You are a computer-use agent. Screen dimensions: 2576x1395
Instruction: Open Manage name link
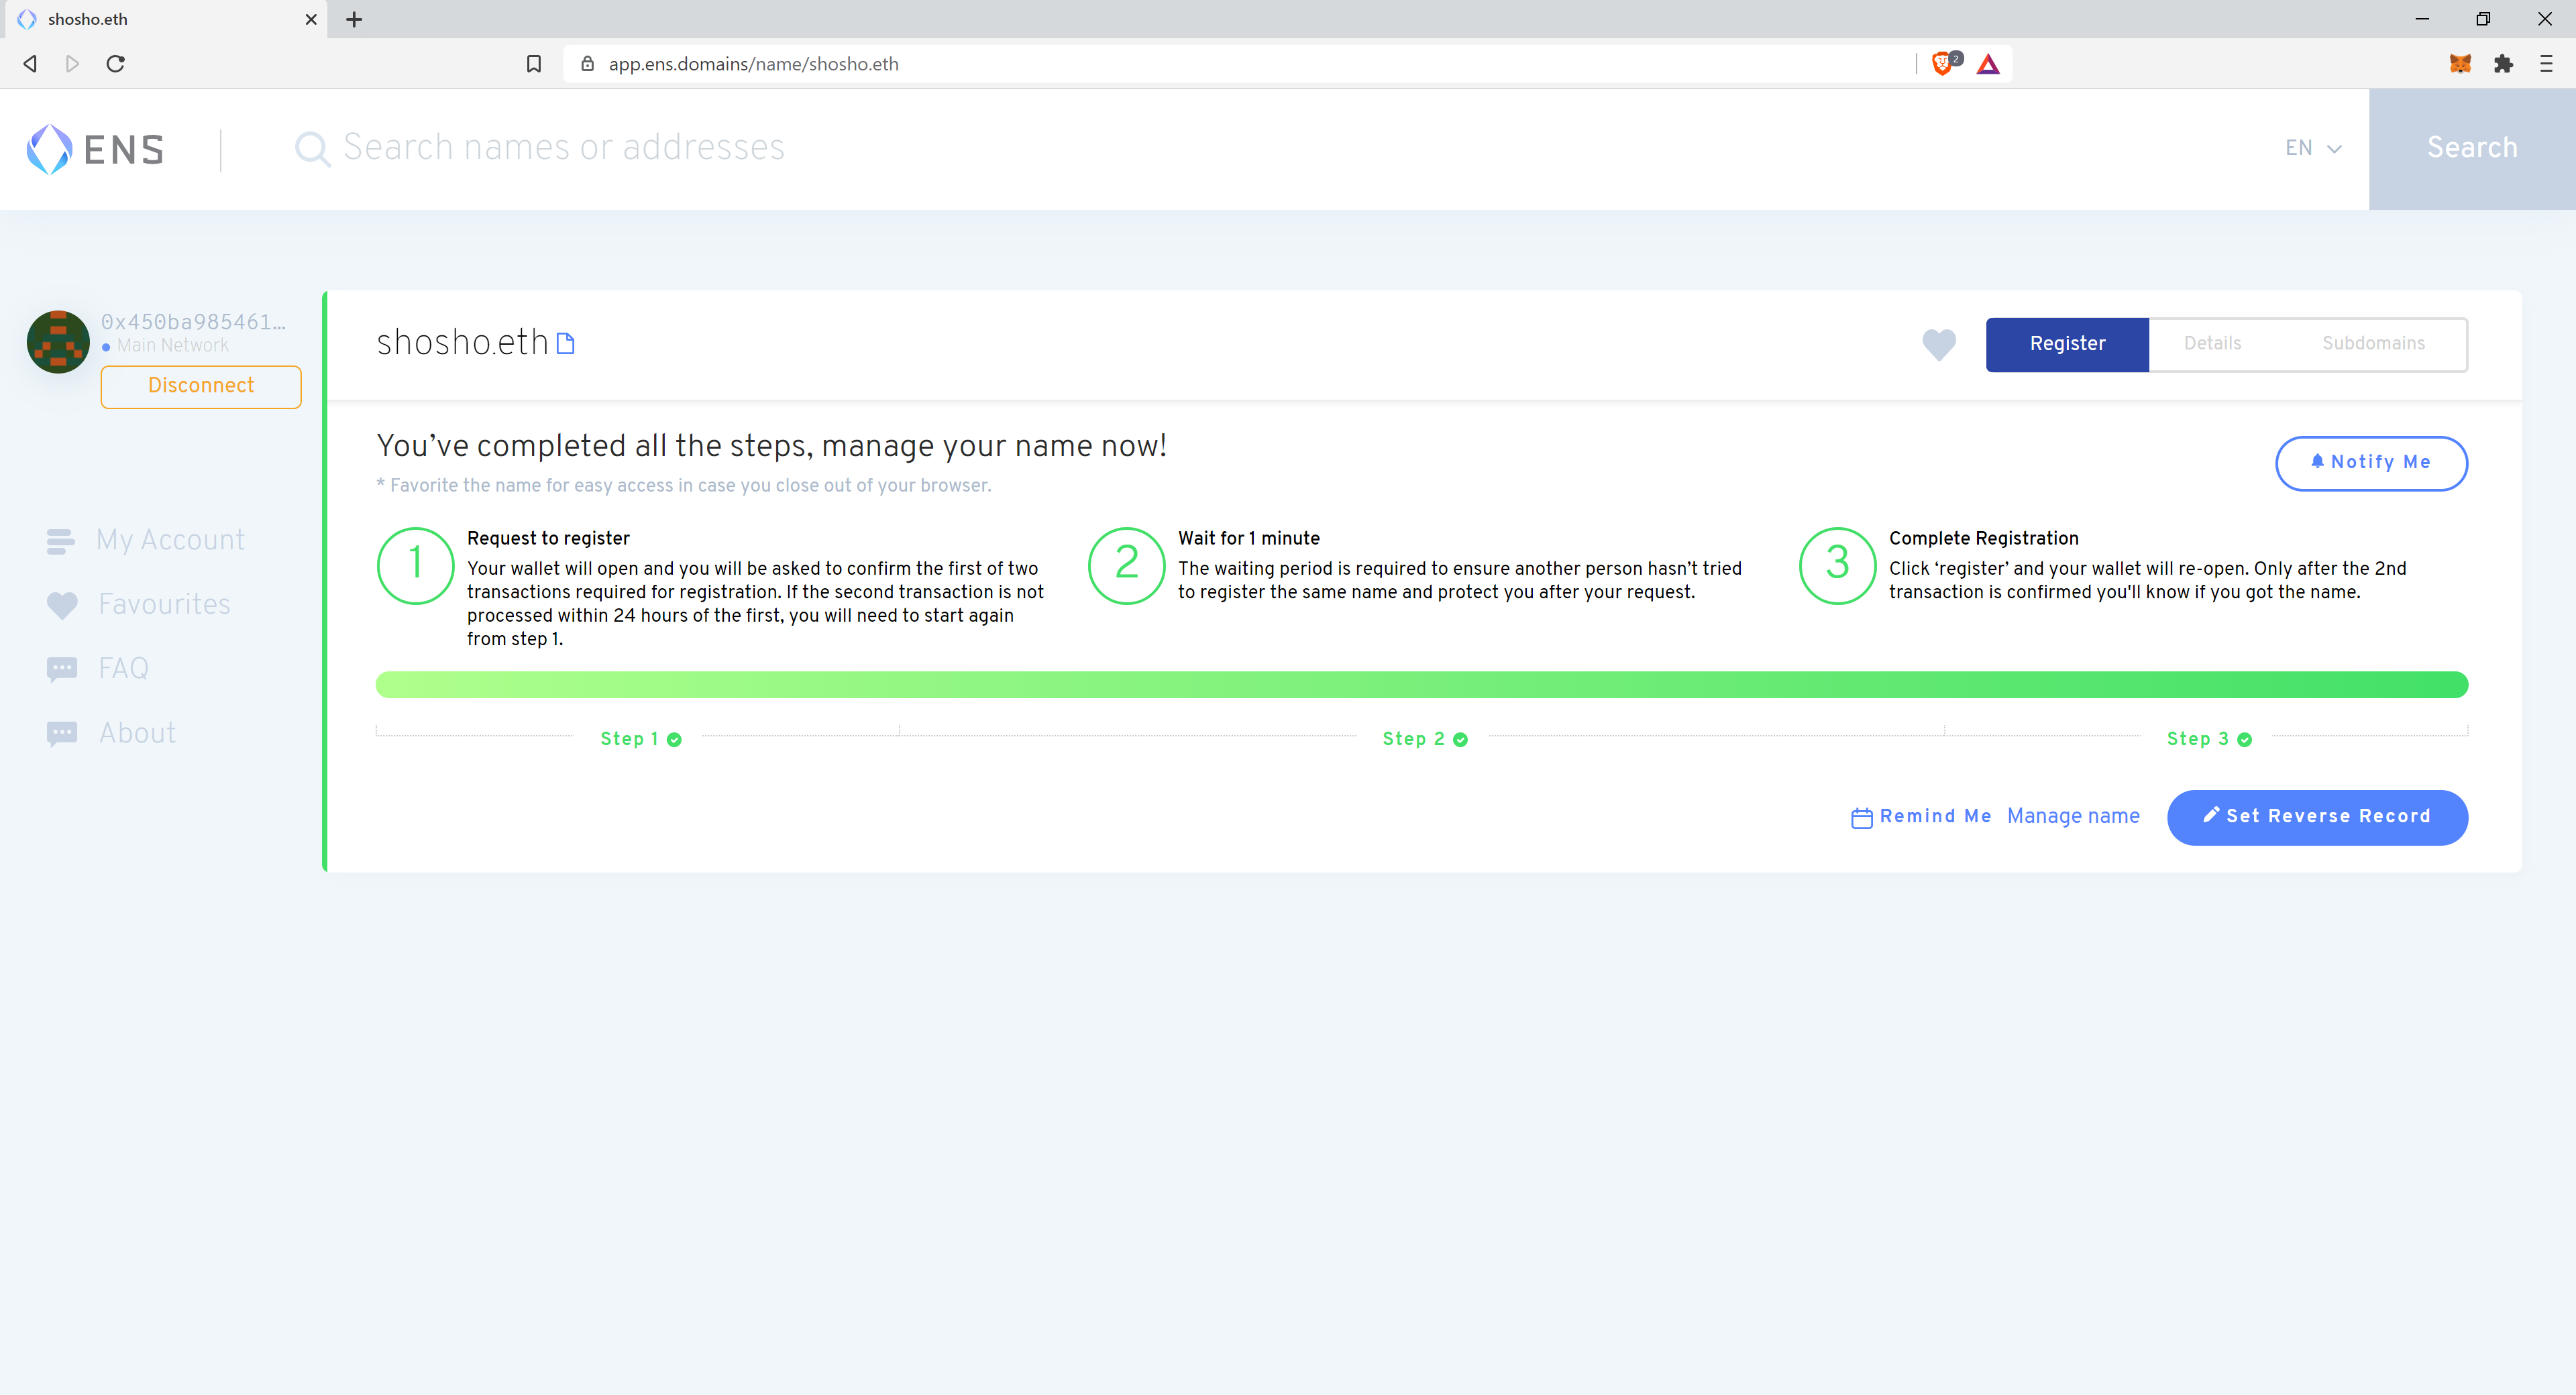2073,816
